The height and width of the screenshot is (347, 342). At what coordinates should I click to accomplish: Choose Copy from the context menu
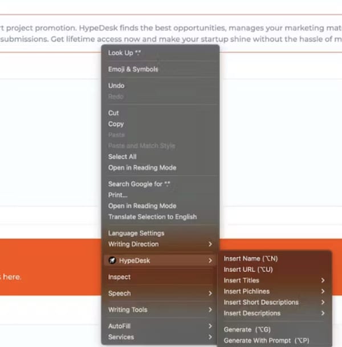click(x=116, y=124)
